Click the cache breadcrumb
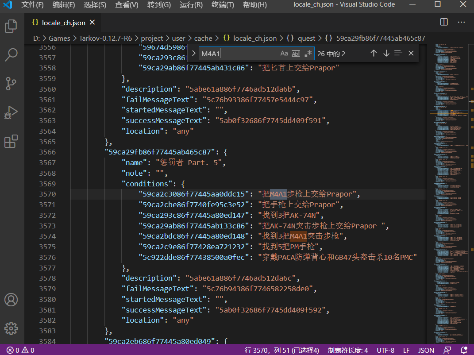 [203, 39]
